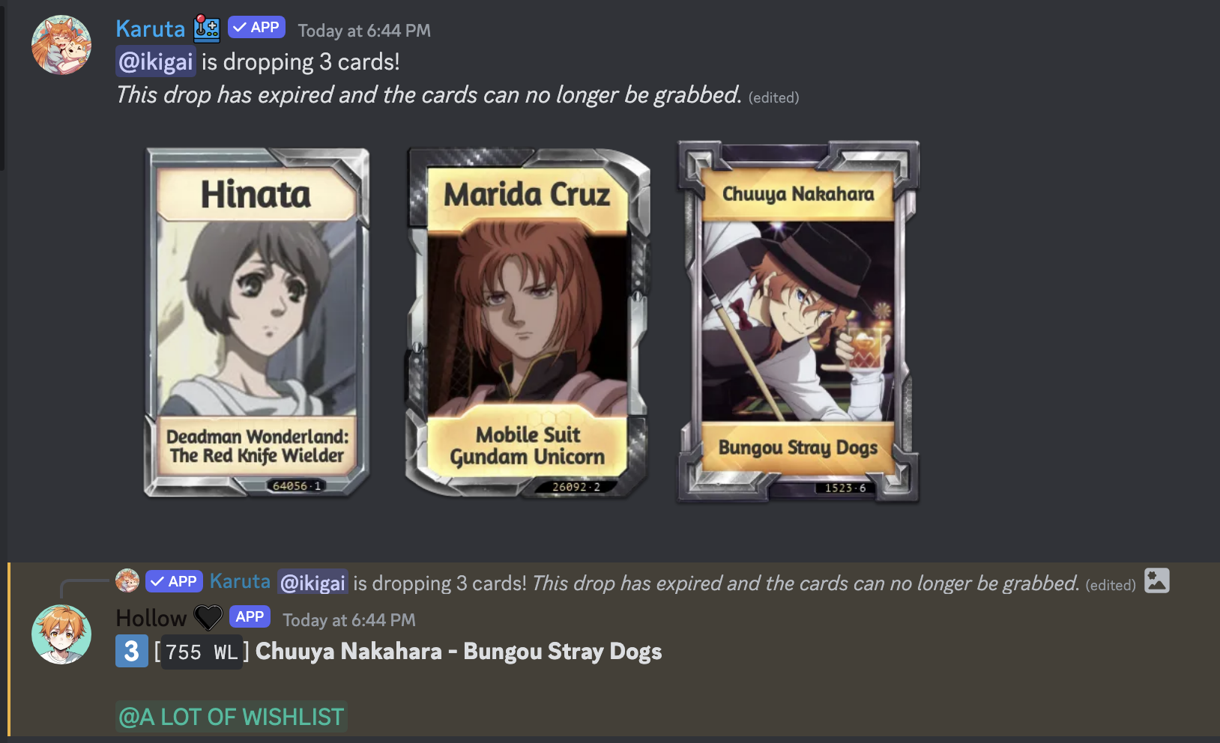Open the Karuta username in message header

(x=150, y=29)
